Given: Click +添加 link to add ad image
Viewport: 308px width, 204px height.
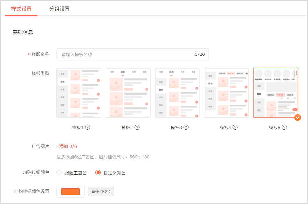Looking at the screenshot, I should 62,146.
